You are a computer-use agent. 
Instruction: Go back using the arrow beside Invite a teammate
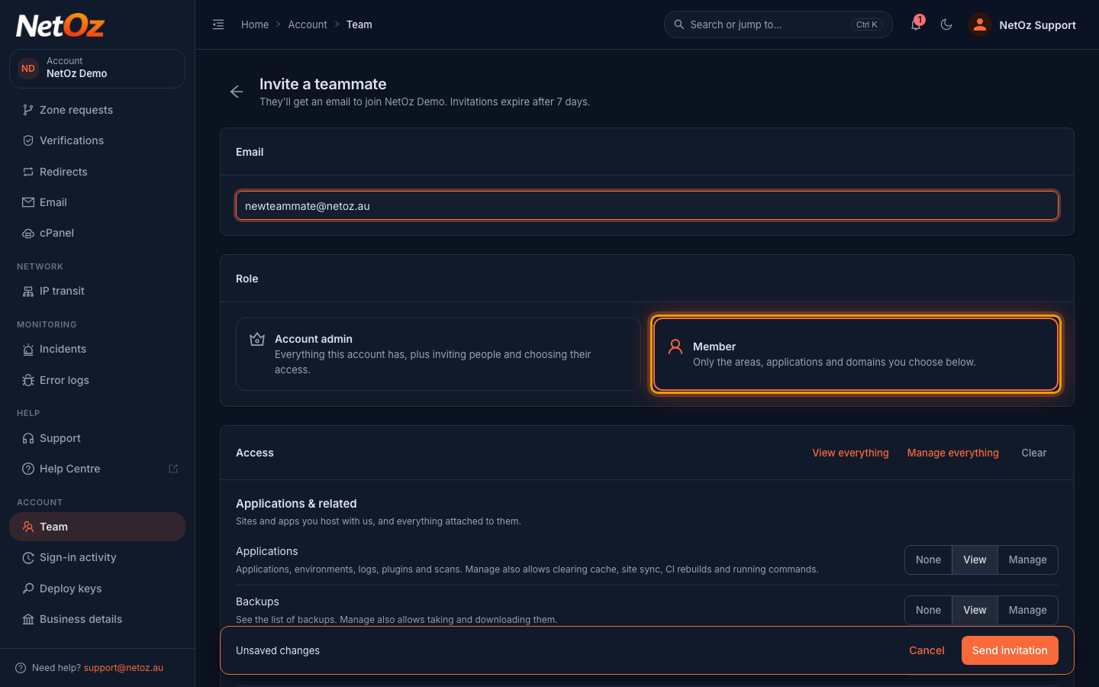237,92
